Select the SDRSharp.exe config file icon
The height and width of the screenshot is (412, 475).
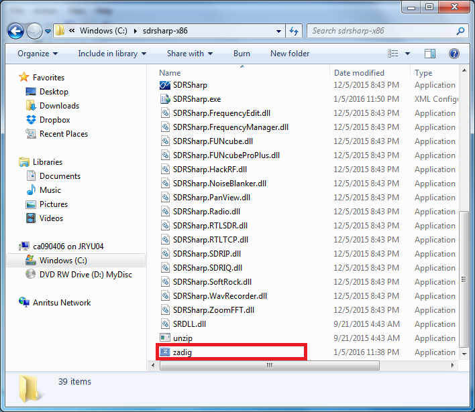pos(165,99)
